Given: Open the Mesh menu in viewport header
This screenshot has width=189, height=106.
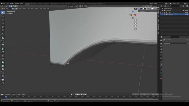Looking at the screenshot, I should coord(32,9).
